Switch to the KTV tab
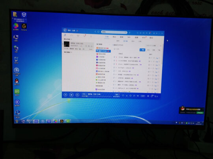The height and width of the screenshot is (159, 213). point(144,37)
